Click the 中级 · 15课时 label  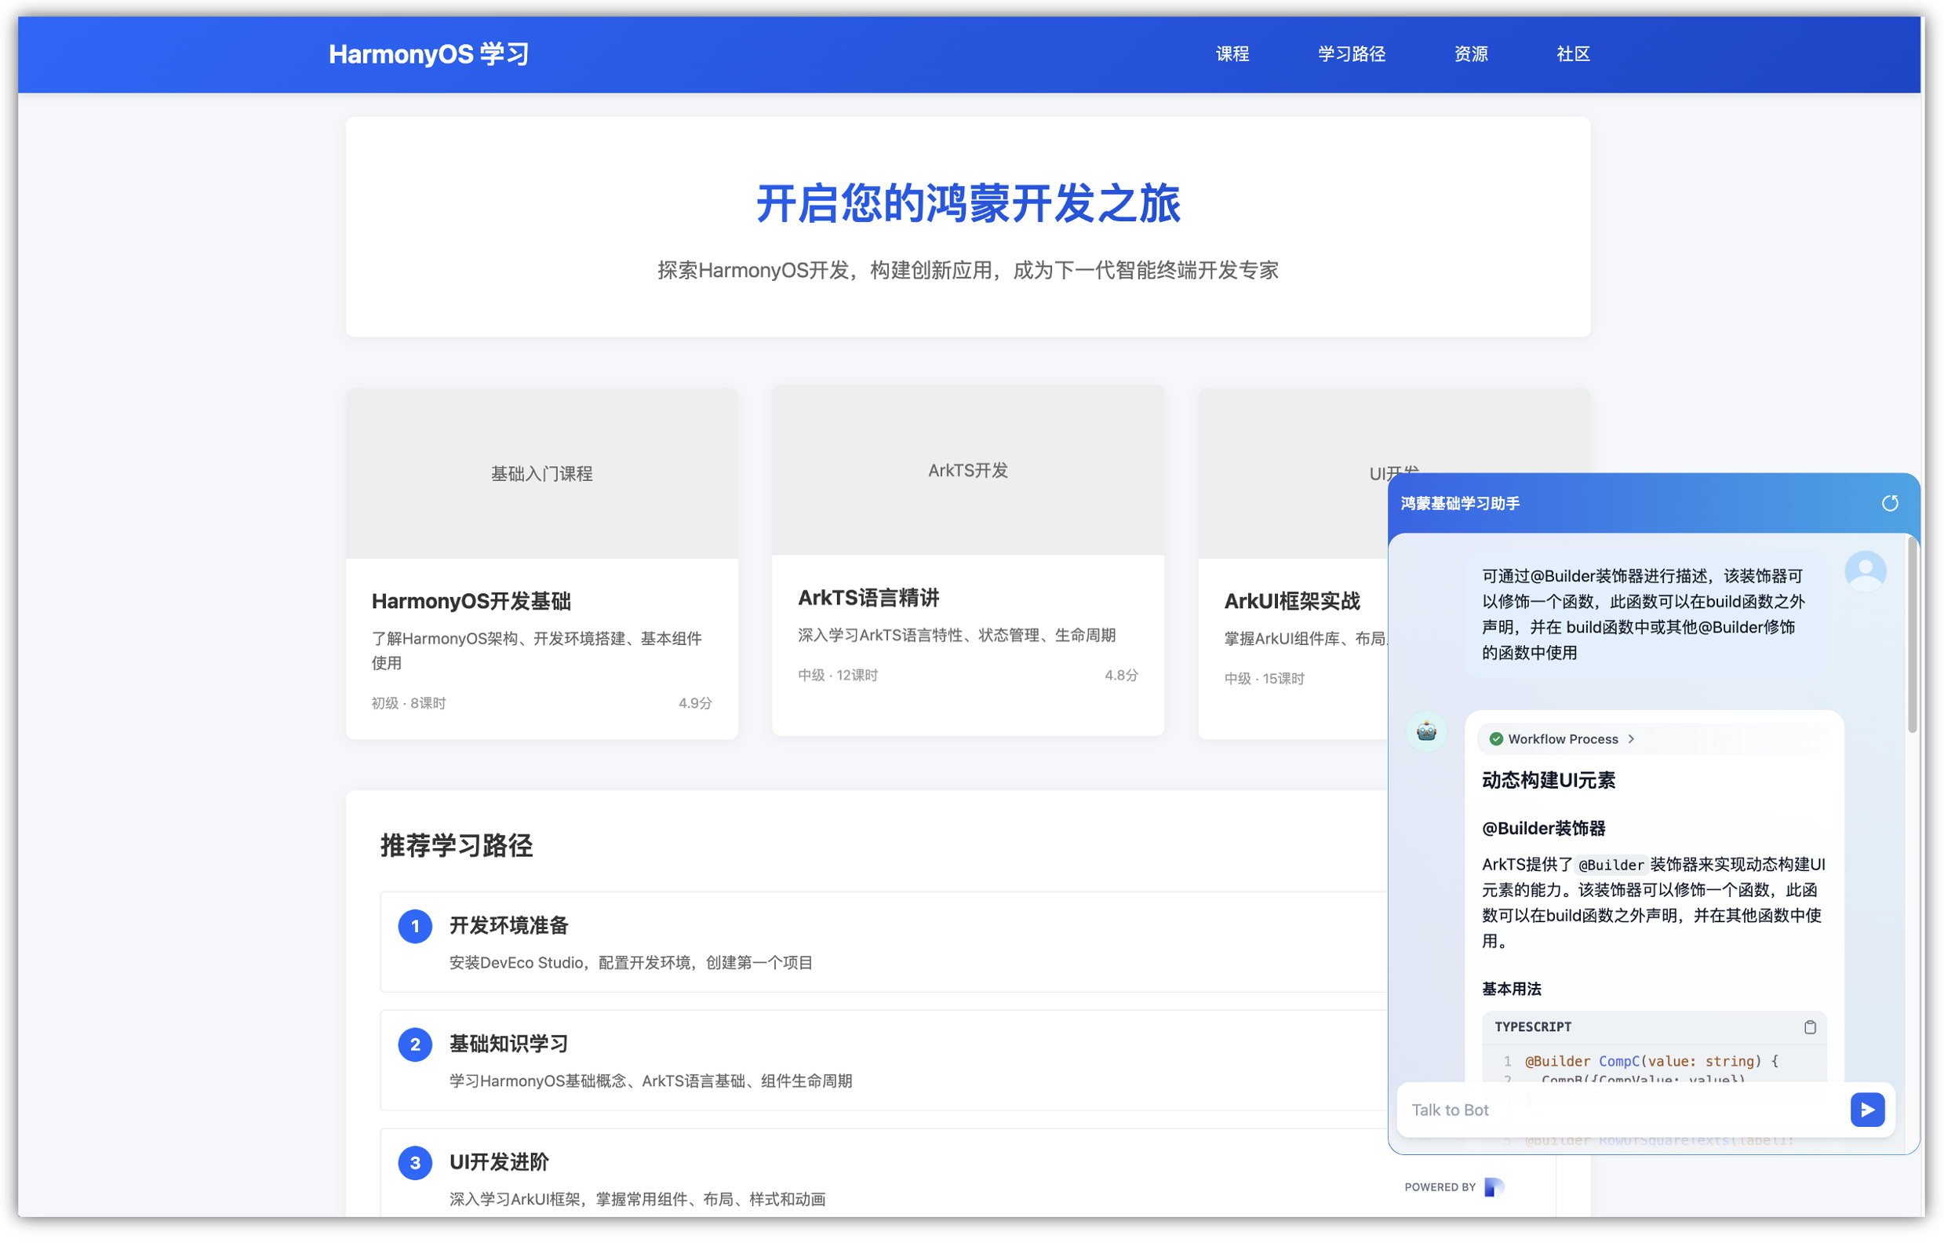pyautogui.click(x=1265, y=680)
